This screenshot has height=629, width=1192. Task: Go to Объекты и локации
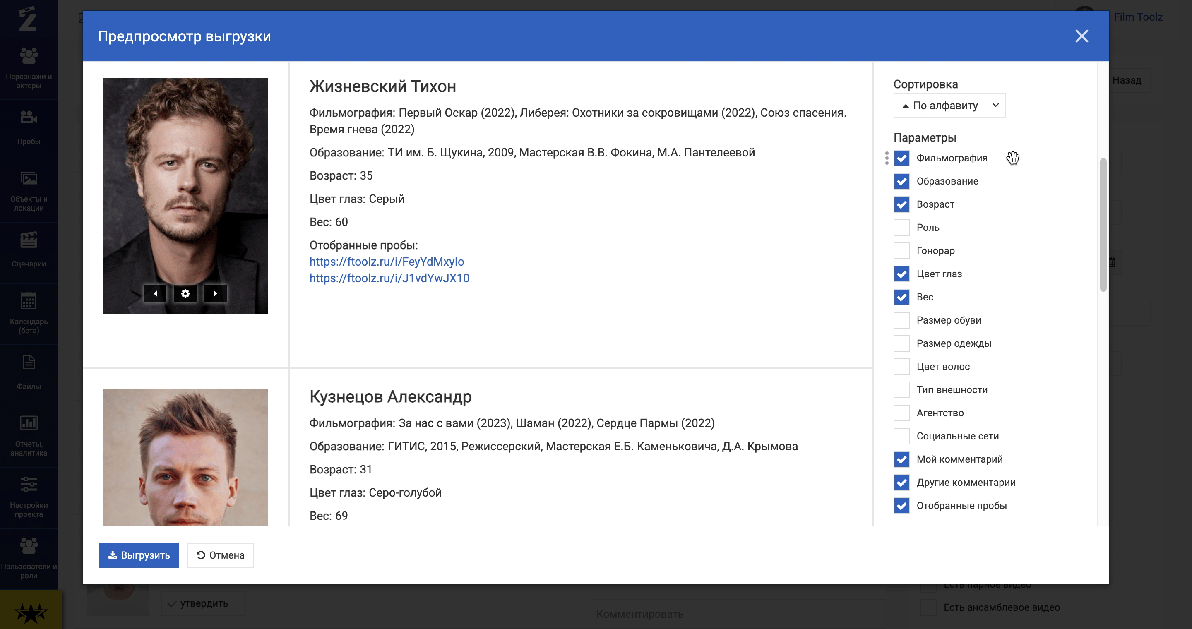(x=29, y=190)
